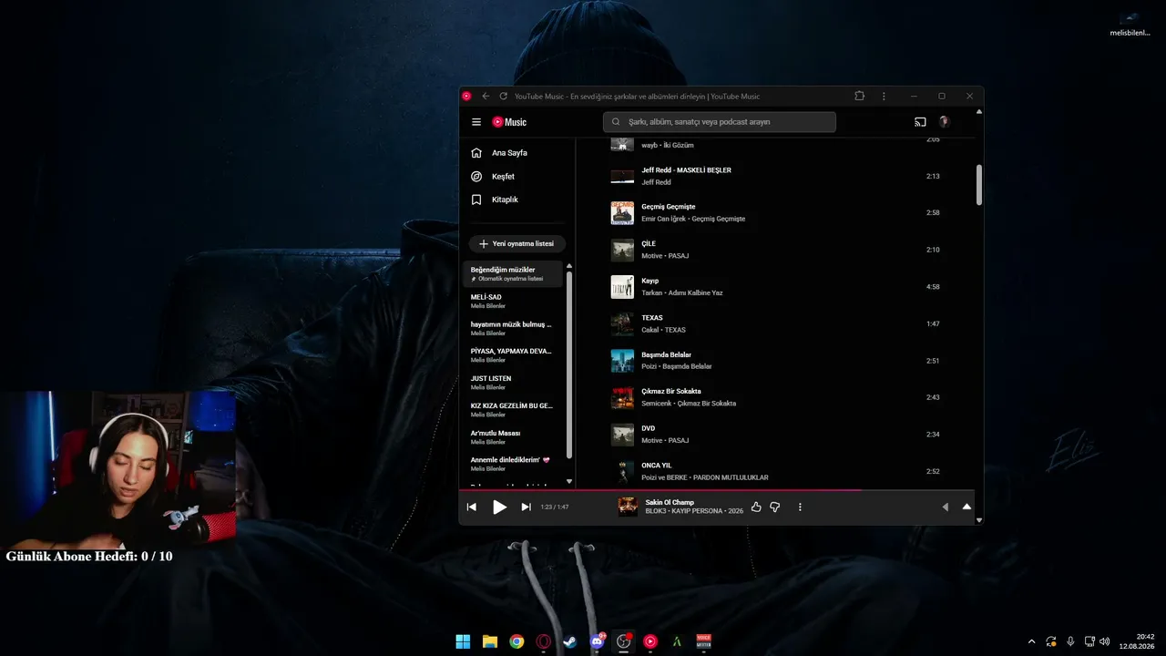1166x656 pixels.
Task: Create a playlist with Yeni oynatma listesi
Action: tap(517, 244)
